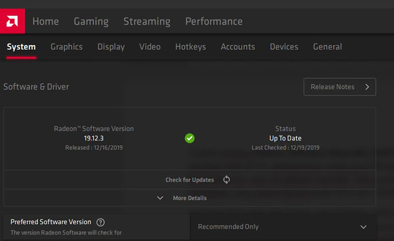Viewport: 394px width, 241px height.
Task: Click the Up To Date status text
Action: tap(285, 138)
